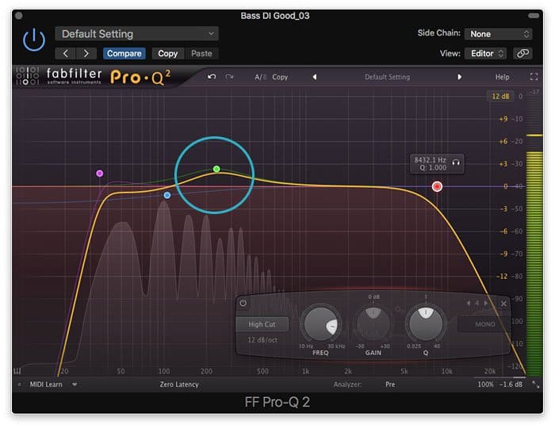Select the purple EQ band node
Viewport: 555px width, 428px height.
[x=100, y=174]
